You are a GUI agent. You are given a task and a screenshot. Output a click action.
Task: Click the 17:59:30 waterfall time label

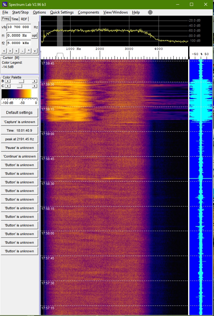[x=48, y=84]
